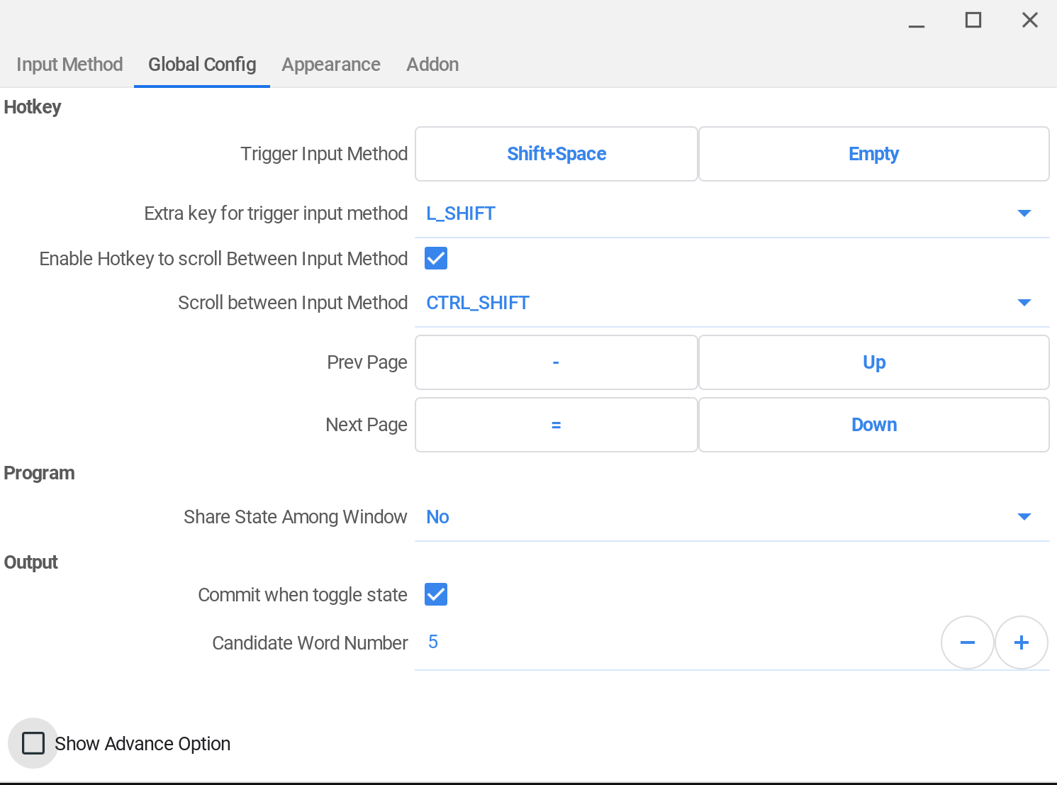The width and height of the screenshot is (1057, 785).
Task: Open the Appearance tab
Action: (x=331, y=65)
